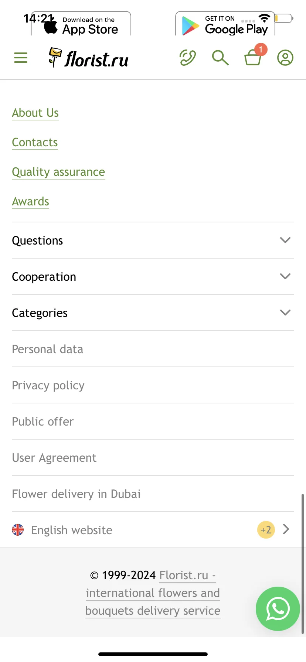Expand the Cooperation section

click(x=153, y=276)
